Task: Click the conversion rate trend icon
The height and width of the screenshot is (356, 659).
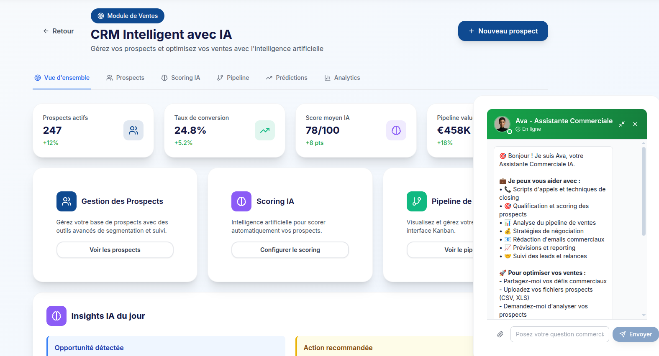Action: 265,130
